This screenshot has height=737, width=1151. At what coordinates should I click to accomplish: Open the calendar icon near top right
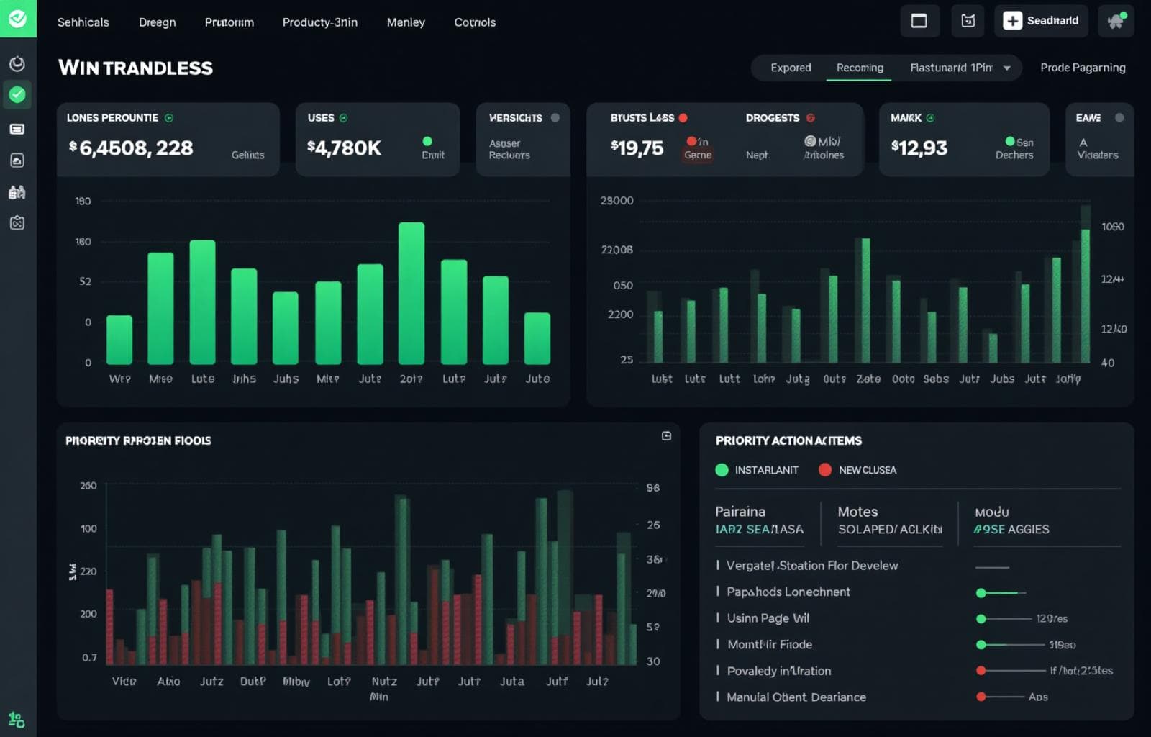point(968,21)
